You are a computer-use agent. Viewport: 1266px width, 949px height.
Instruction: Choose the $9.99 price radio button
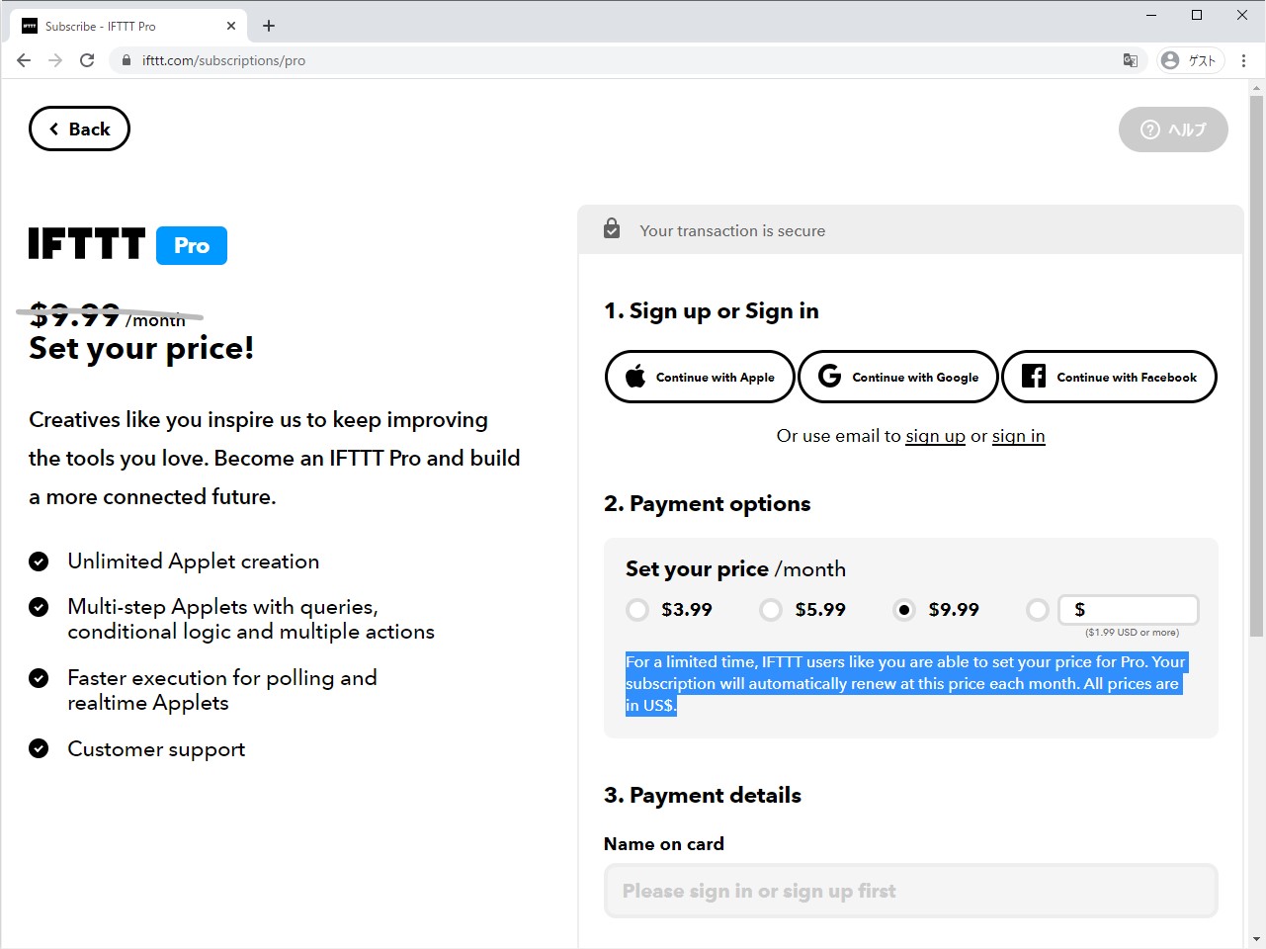(904, 610)
